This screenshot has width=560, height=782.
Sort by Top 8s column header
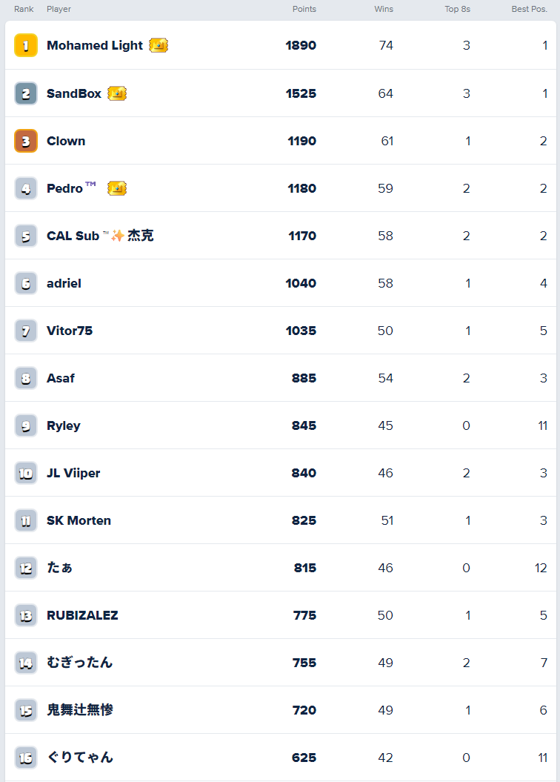click(x=457, y=9)
